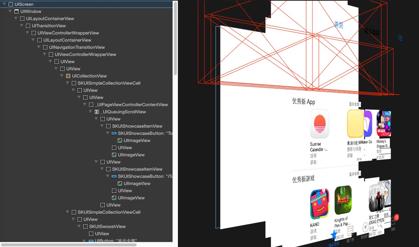Click the KANO game icon

pyautogui.click(x=319, y=204)
